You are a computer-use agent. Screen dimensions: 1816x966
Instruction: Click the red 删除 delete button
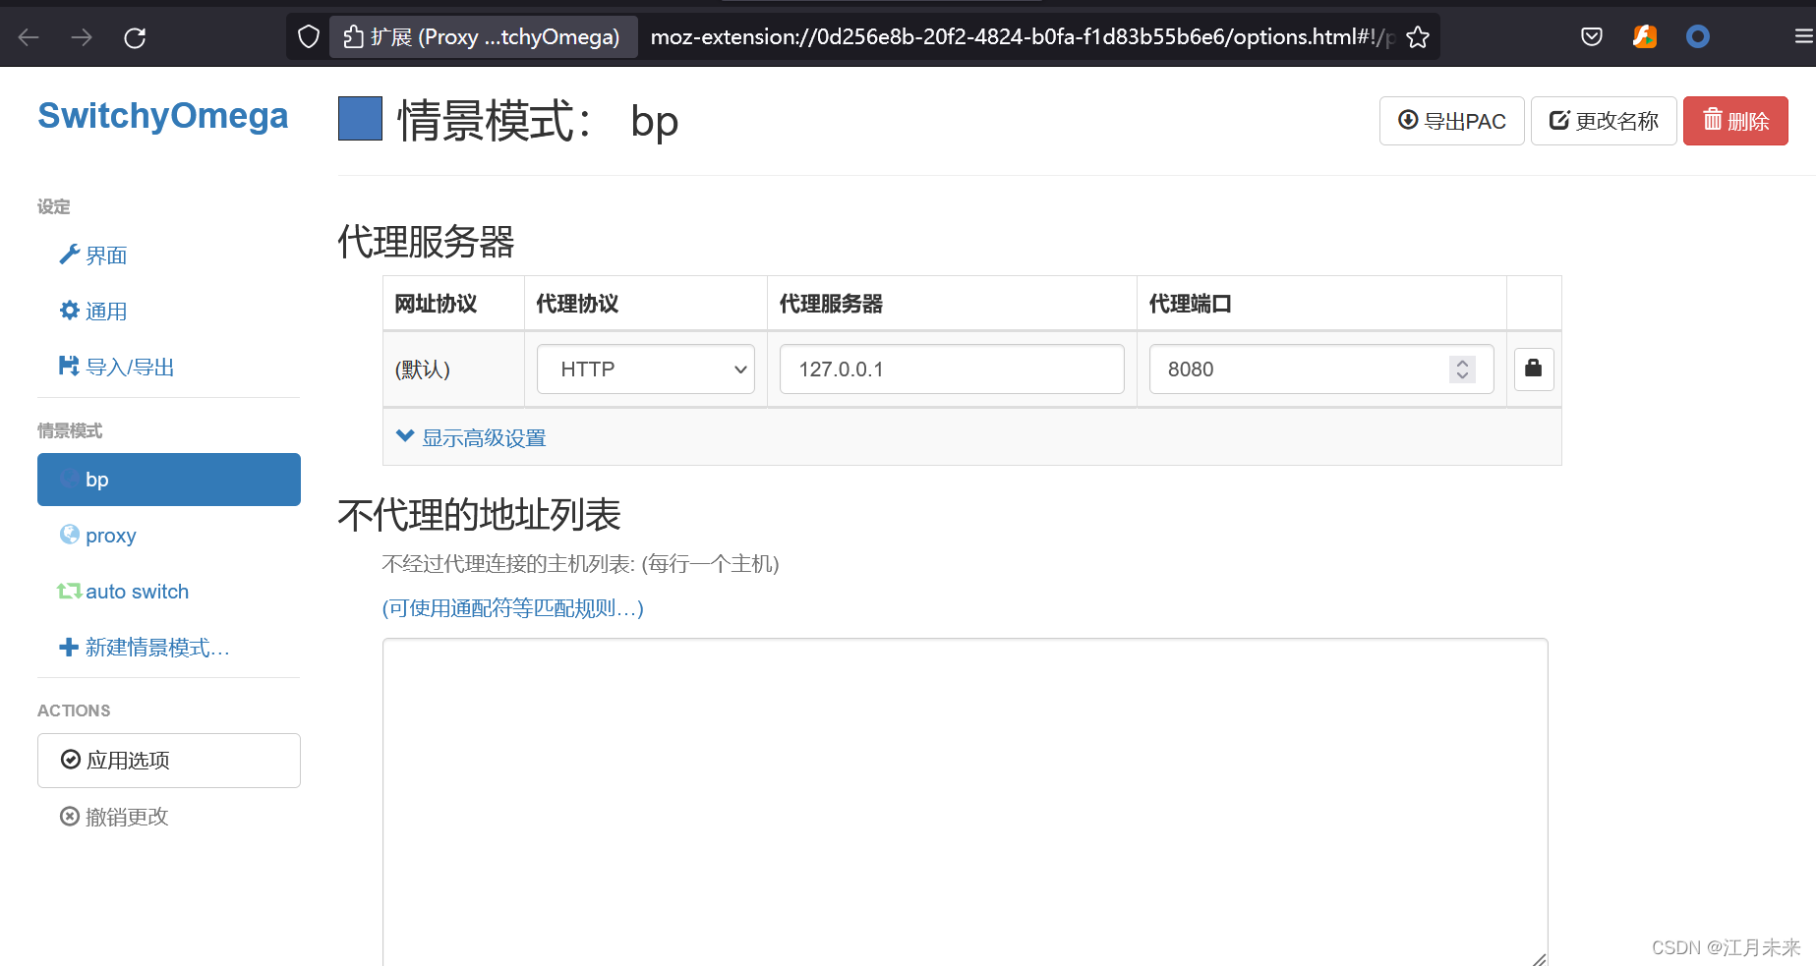(x=1735, y=121)
